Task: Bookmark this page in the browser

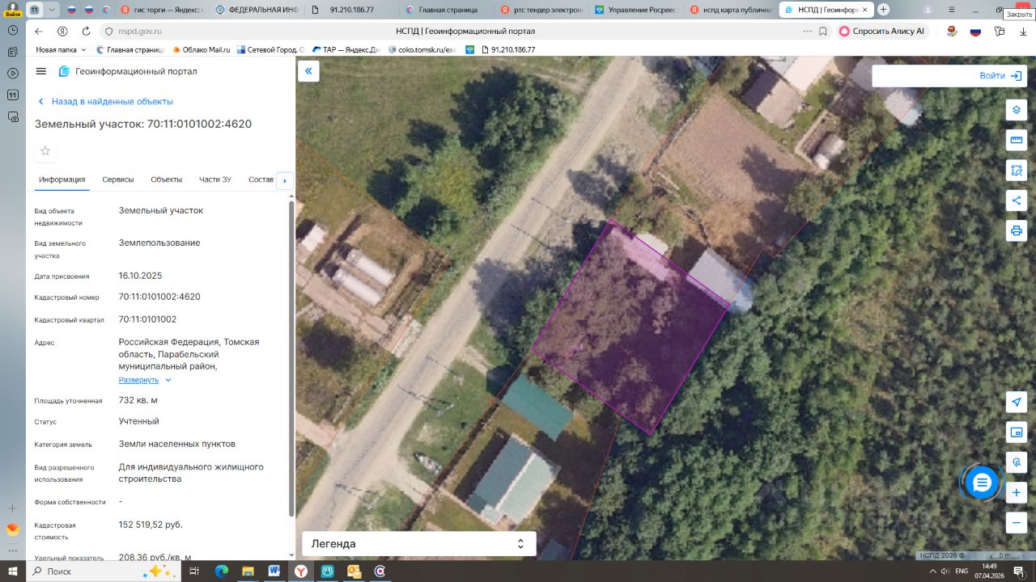Action: pos(823,31)
